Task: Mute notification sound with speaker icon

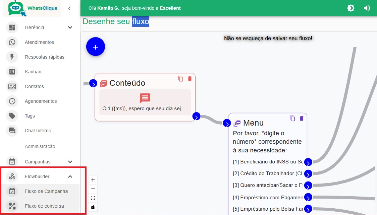Action: click(x=367, y=8)
